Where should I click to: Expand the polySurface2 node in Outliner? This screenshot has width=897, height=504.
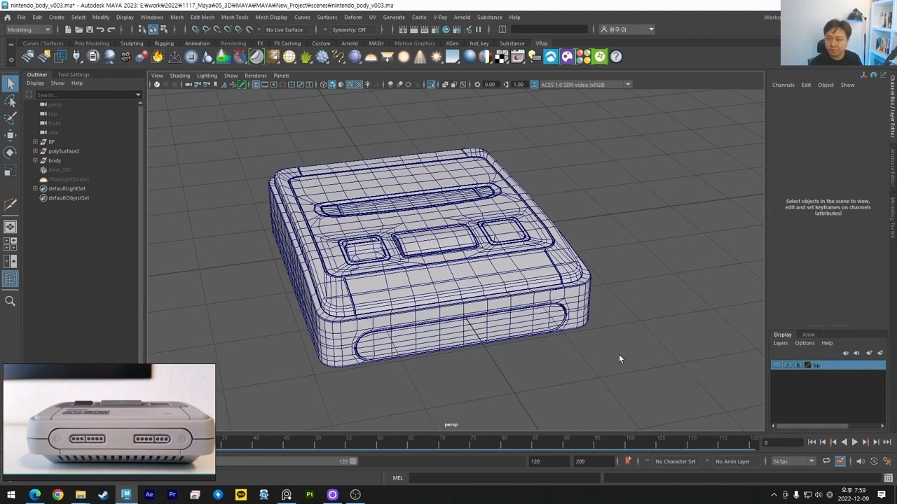35,151
